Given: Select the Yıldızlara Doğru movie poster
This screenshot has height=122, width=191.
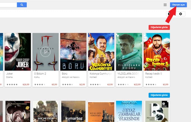Looking at the screenshot, I should click(129, 52).
